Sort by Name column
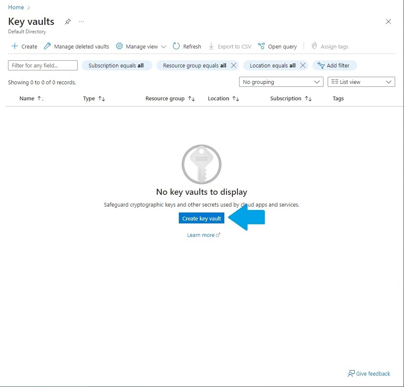Screen dimensions: 404x387 (x=32, y=99)
